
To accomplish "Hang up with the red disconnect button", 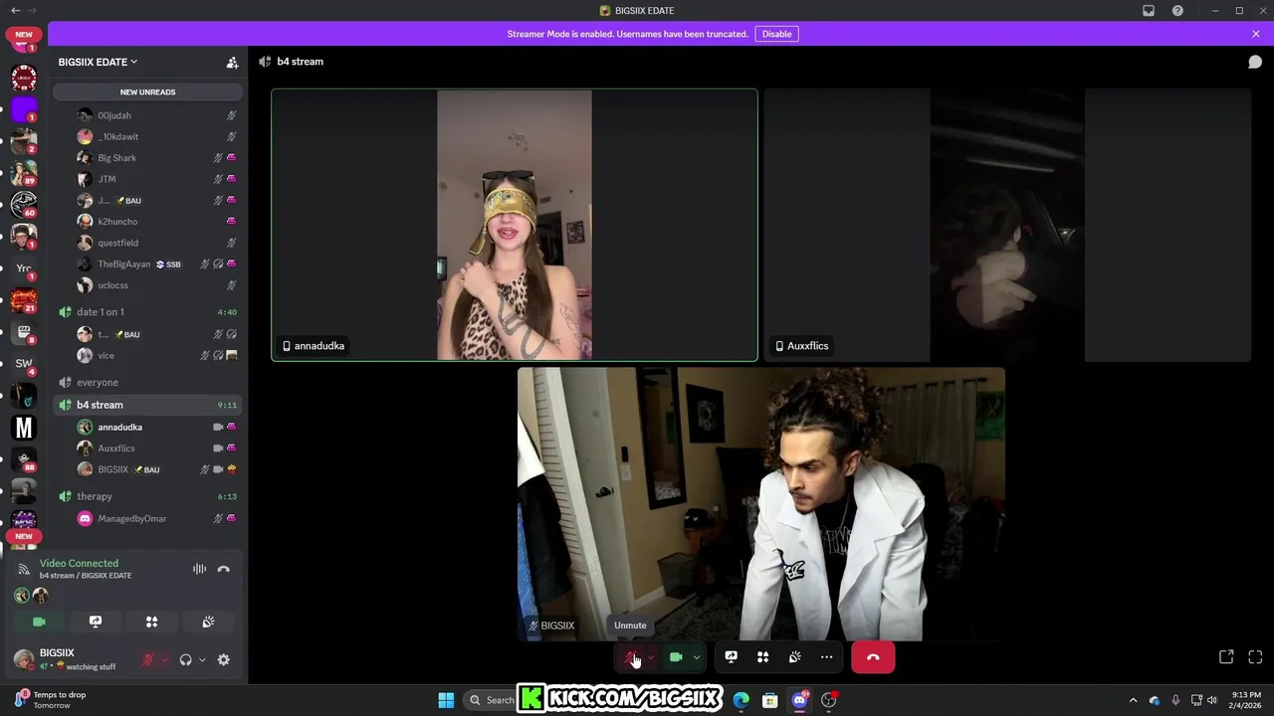I will [873, 657].
